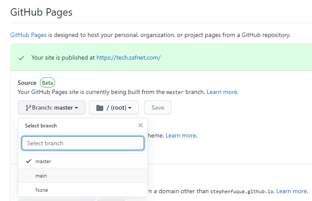Click the checkmark beside master option
This screenshot has width=312, height=201.
point(29,161)
